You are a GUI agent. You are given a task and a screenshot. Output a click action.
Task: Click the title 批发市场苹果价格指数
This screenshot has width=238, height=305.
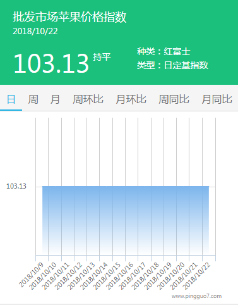[69, 17]
